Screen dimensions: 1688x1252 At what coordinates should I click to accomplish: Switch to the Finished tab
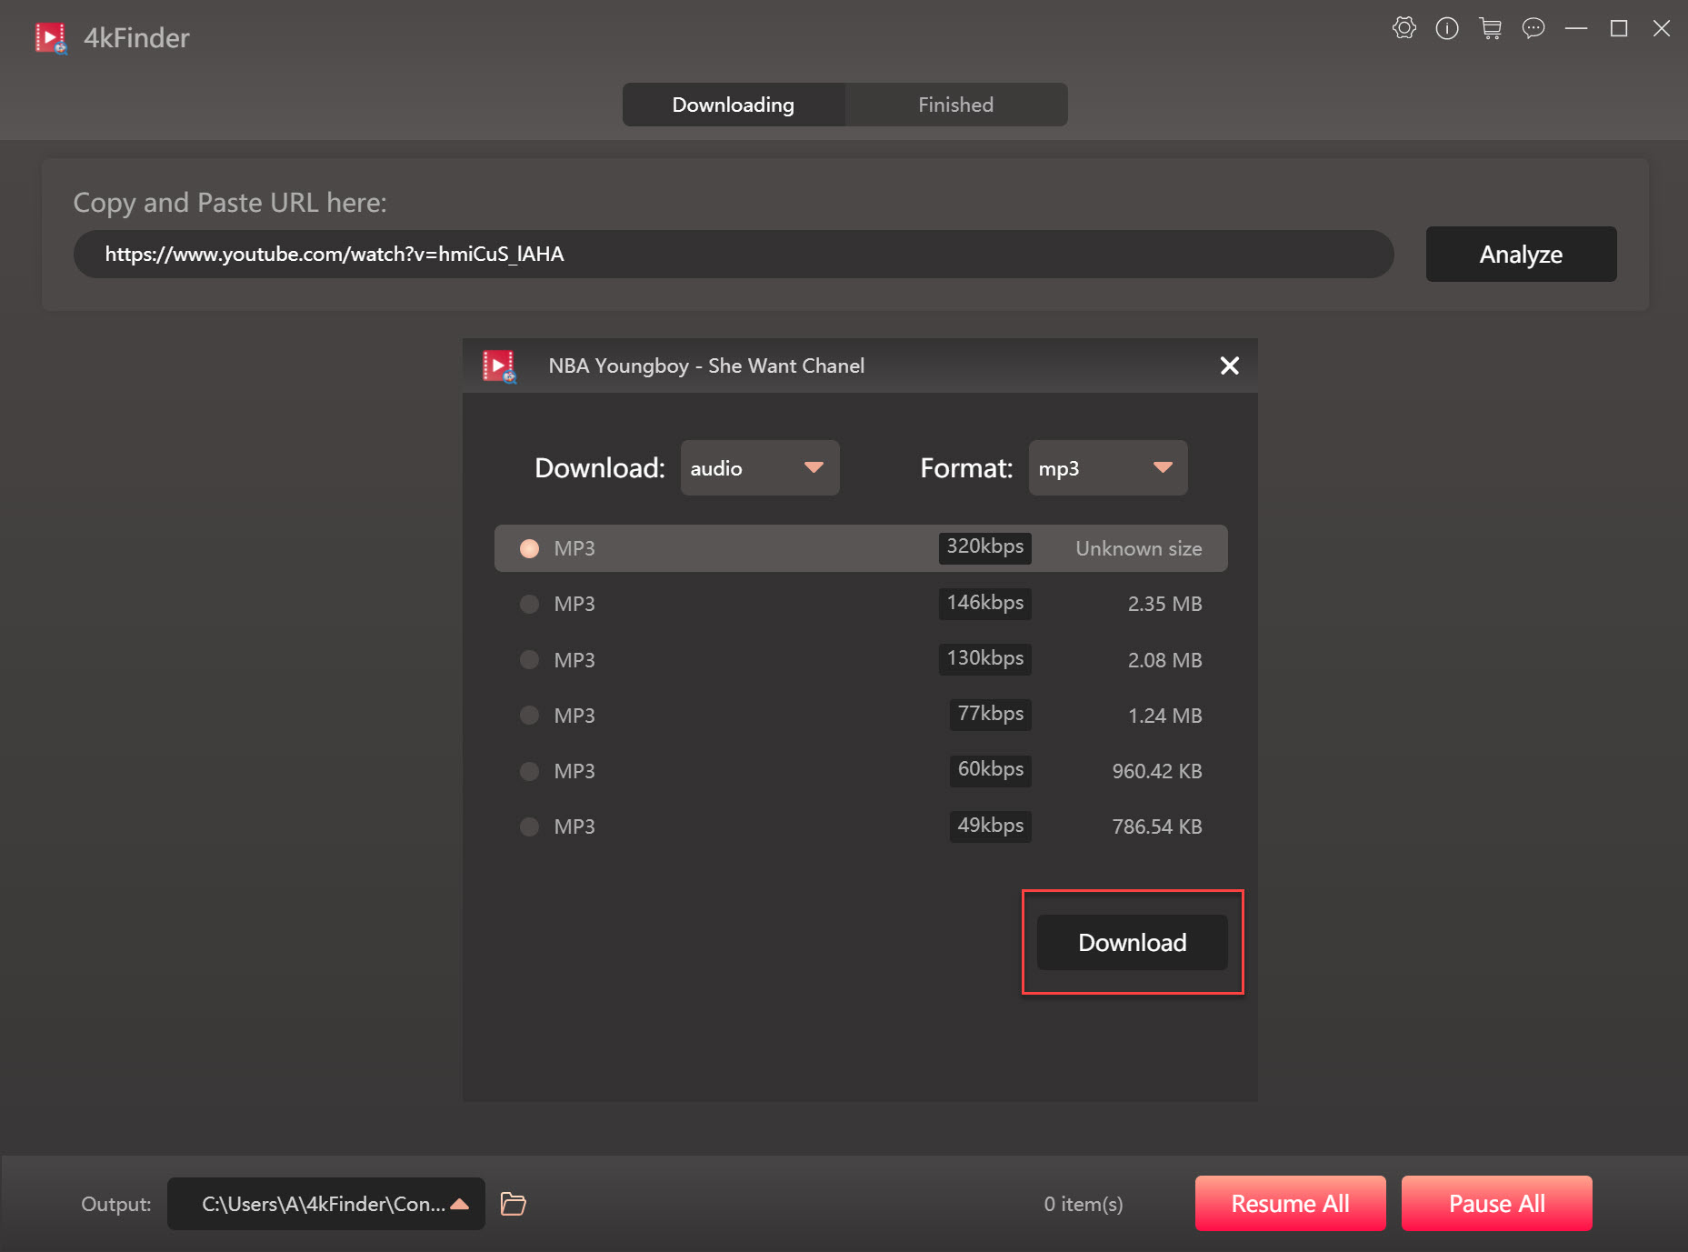(x=955, y=104)
